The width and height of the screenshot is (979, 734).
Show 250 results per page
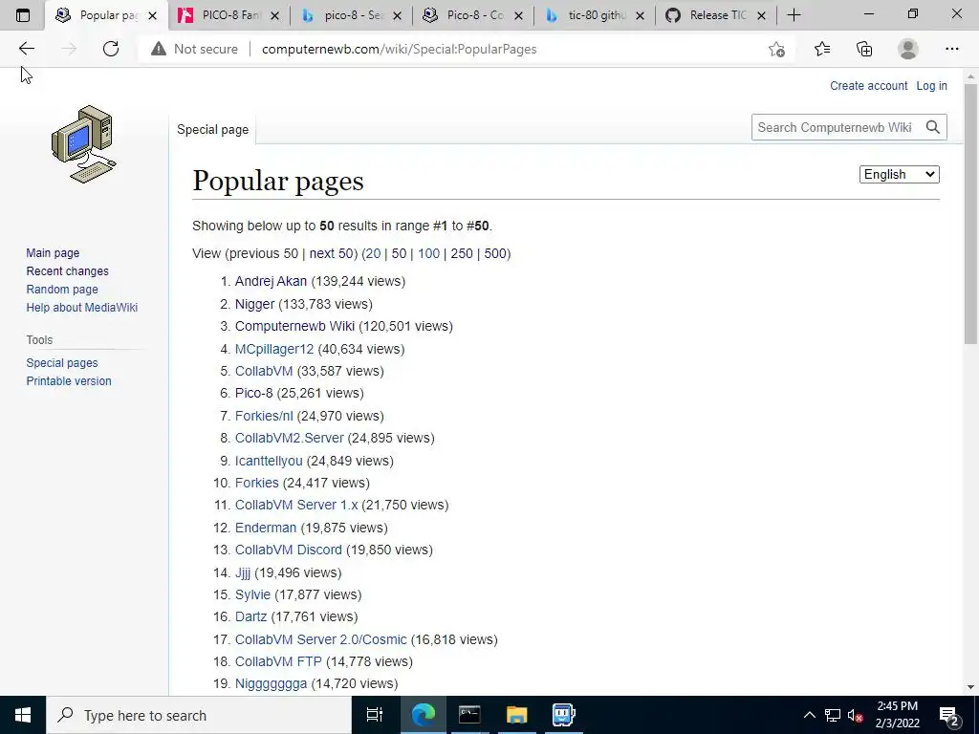click(x=462, y=253)
